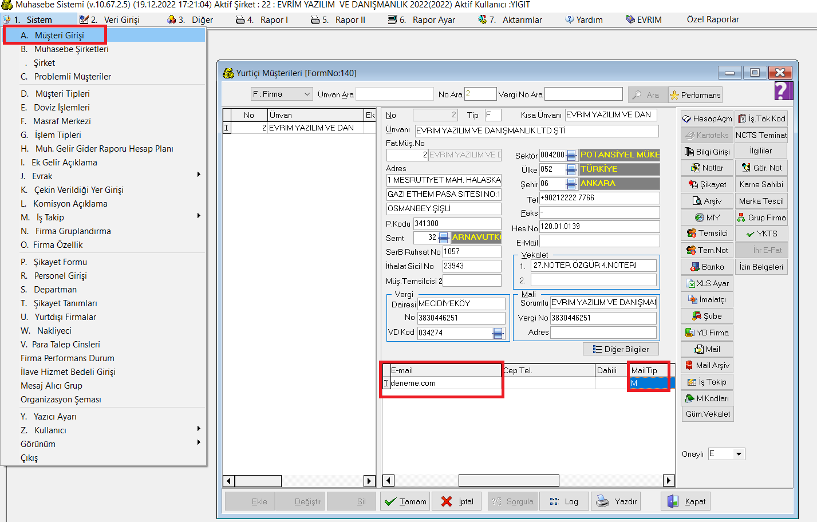Click the Ünvan Ara search field
The width and height of the screenshot is (817, 522).
pos(394,94)
